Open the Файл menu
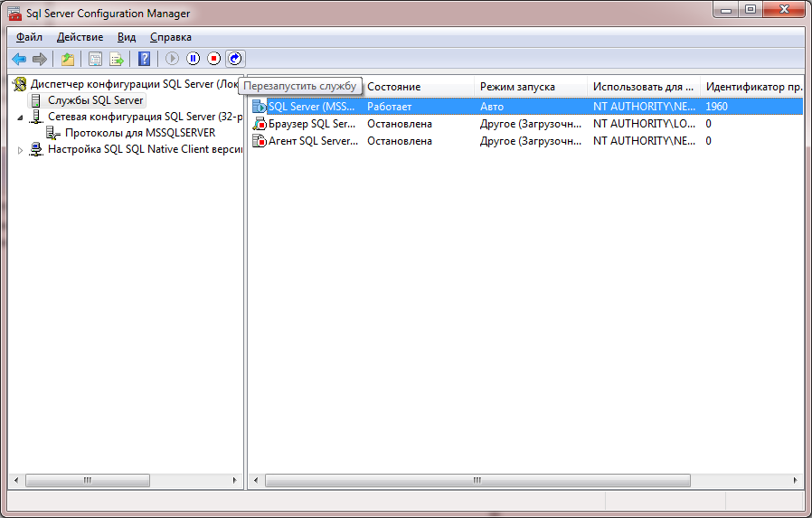The height and width of the screenshot is (518, 812). 29,37
